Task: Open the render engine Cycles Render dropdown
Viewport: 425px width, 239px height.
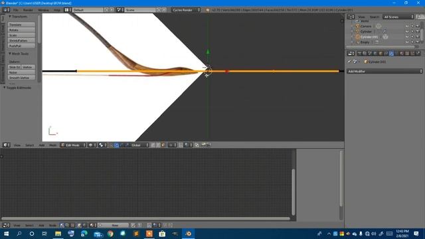Action: [186, 10]
